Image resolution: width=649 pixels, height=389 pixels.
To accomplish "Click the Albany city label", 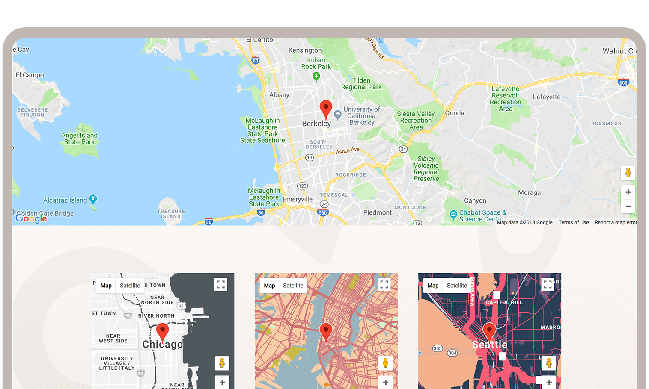I will pos(279,95).
